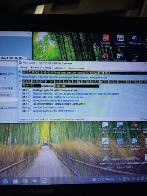Image resolution: width=147 pixels, height=196 pixels.
Task: Launch ESP Encoder from the desktop
Action: tap(135, 40)
